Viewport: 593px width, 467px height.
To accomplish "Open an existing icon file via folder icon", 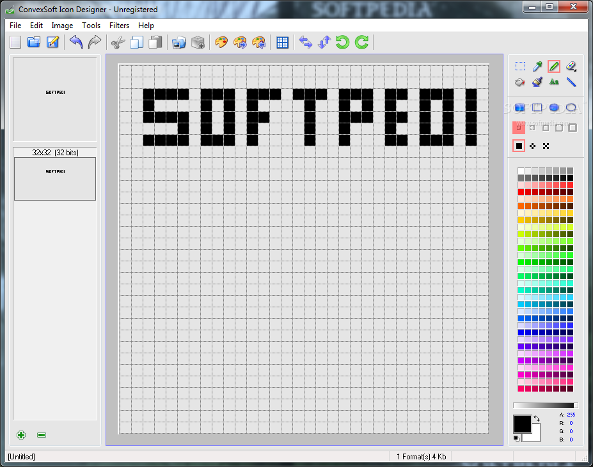I will tap(34, 42).
